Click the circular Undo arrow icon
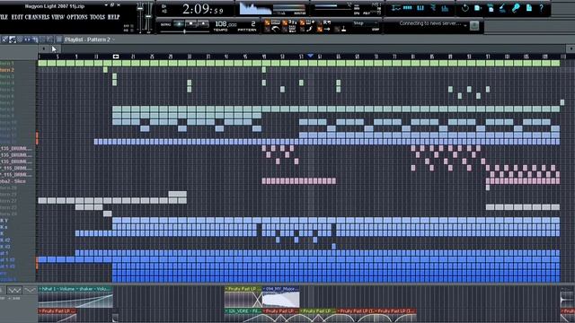This screenshot has height=323, width=575. point(465,8)
